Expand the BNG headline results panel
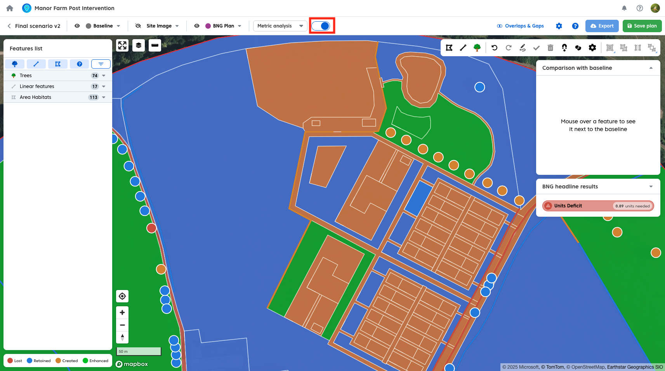665x371 pixels. point(651,186)
